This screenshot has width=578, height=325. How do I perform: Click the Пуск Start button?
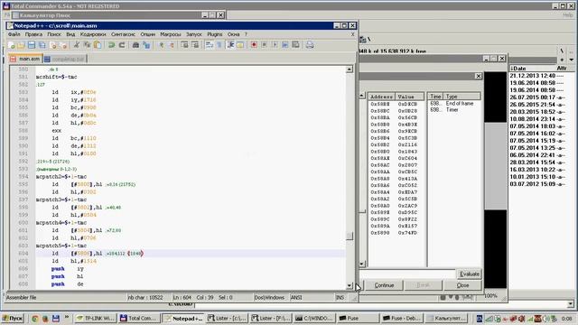(13, 319)
